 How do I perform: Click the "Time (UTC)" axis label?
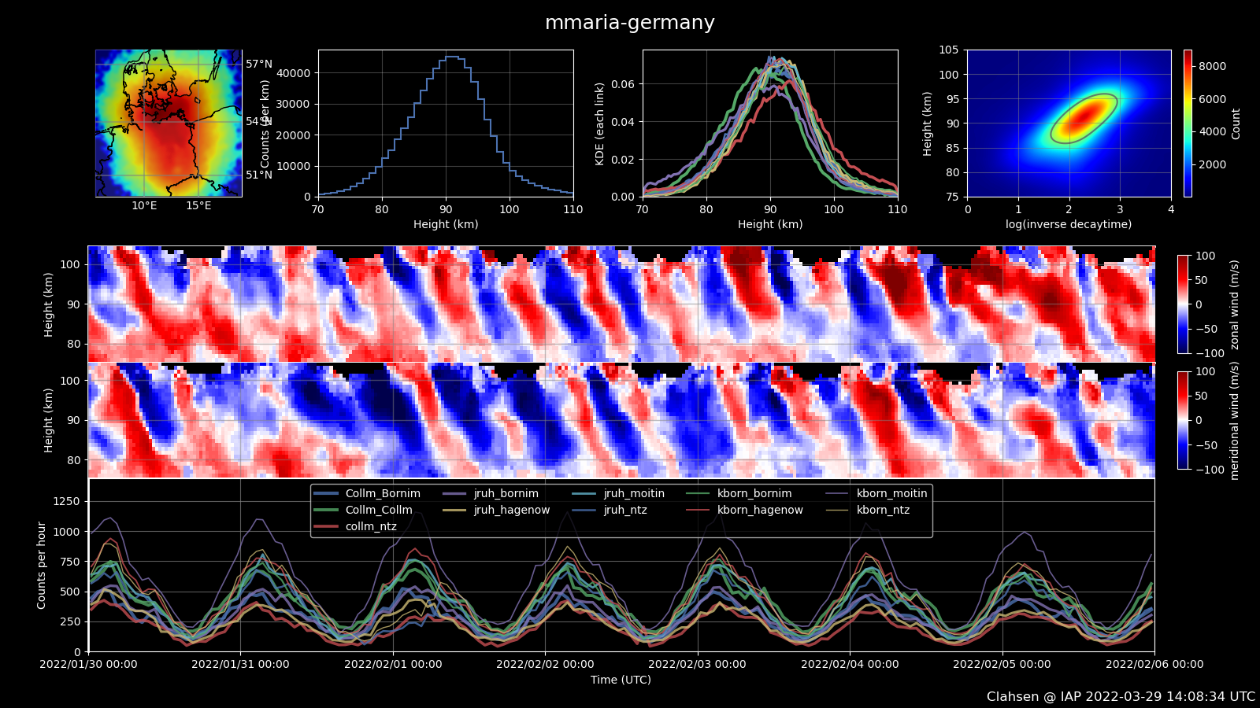tap(621, 680)
